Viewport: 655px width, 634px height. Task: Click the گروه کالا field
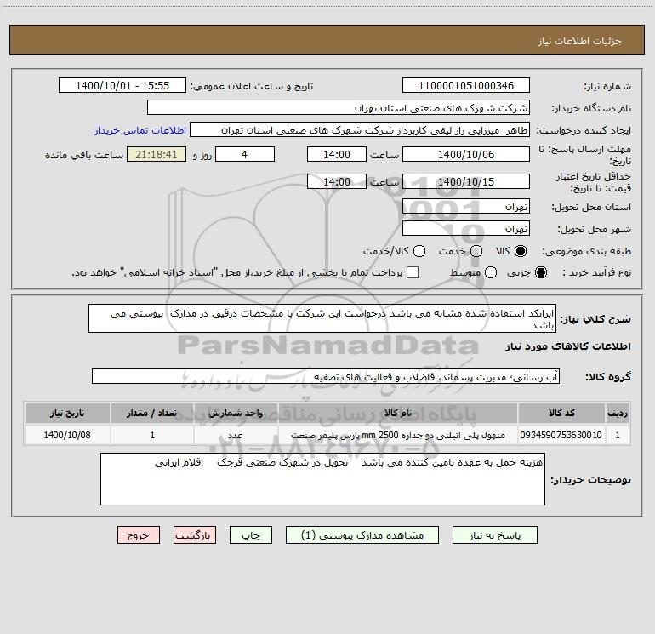(x=326, y=376)
